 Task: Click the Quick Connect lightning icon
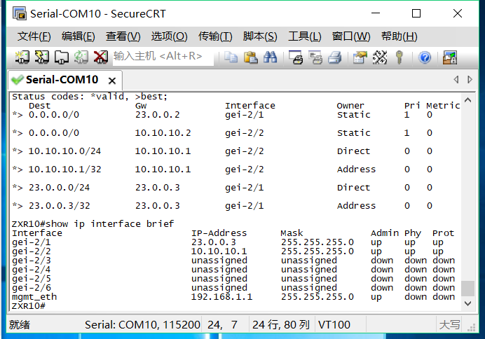[x=42, y=57]
